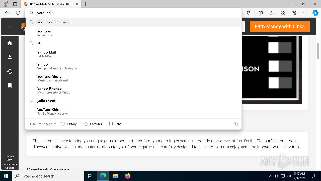Select the Yahoo Finance suggestion
The height and width of the screenshot is (181, 321).
(x=133, y=90)
